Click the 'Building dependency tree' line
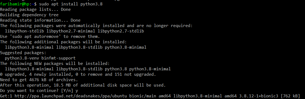305x99 pixels. [x=29, y=15]
